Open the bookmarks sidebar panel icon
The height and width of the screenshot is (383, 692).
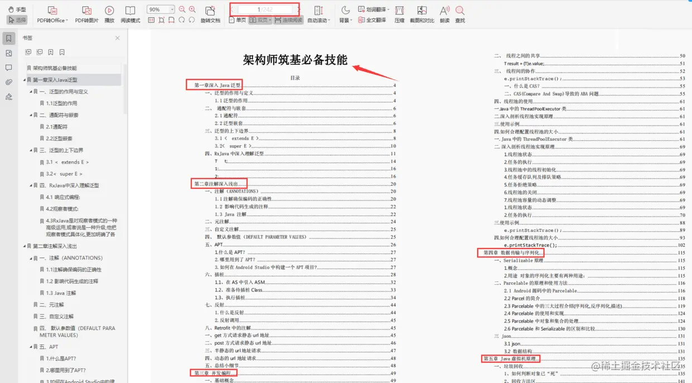9,39
